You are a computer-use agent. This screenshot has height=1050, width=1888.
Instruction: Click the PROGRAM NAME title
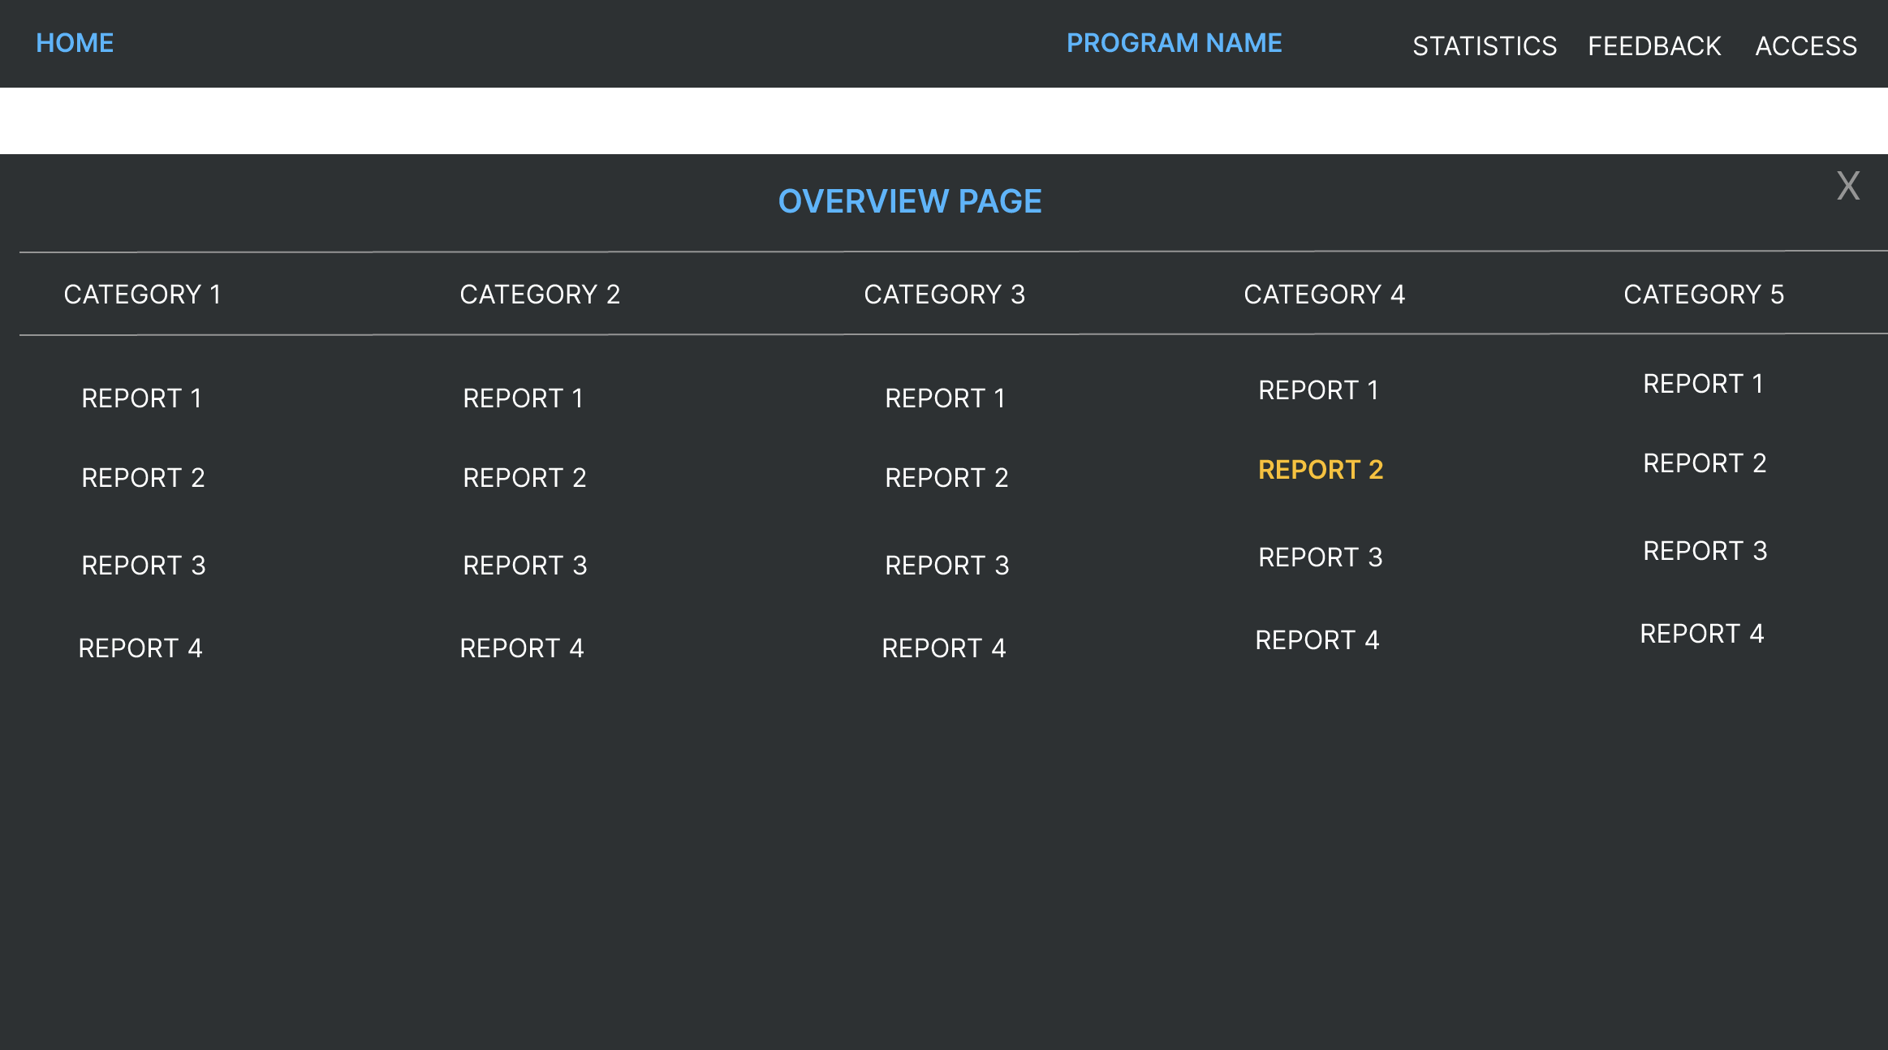tap(1174, 43)
